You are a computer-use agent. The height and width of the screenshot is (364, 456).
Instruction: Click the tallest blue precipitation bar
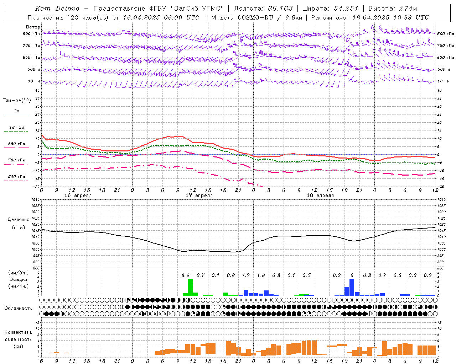pyautogui.click(x=352, y=287)
